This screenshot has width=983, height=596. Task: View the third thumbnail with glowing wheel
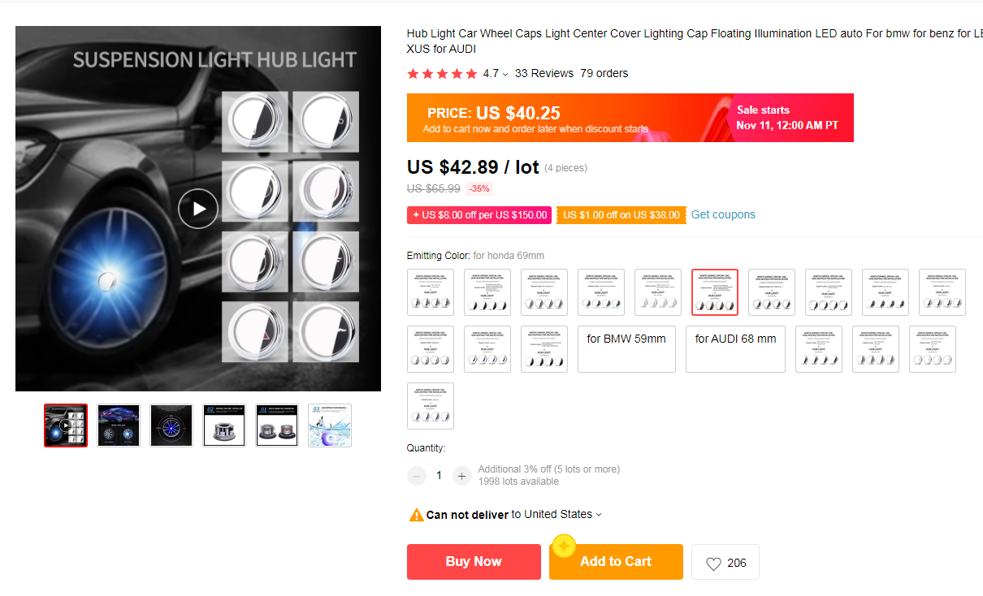[171, 425]
